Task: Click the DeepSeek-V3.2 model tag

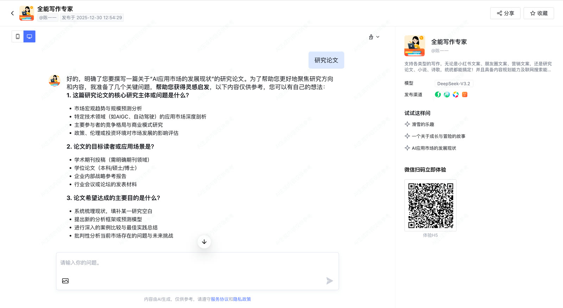Action: (x=454, y=84)
